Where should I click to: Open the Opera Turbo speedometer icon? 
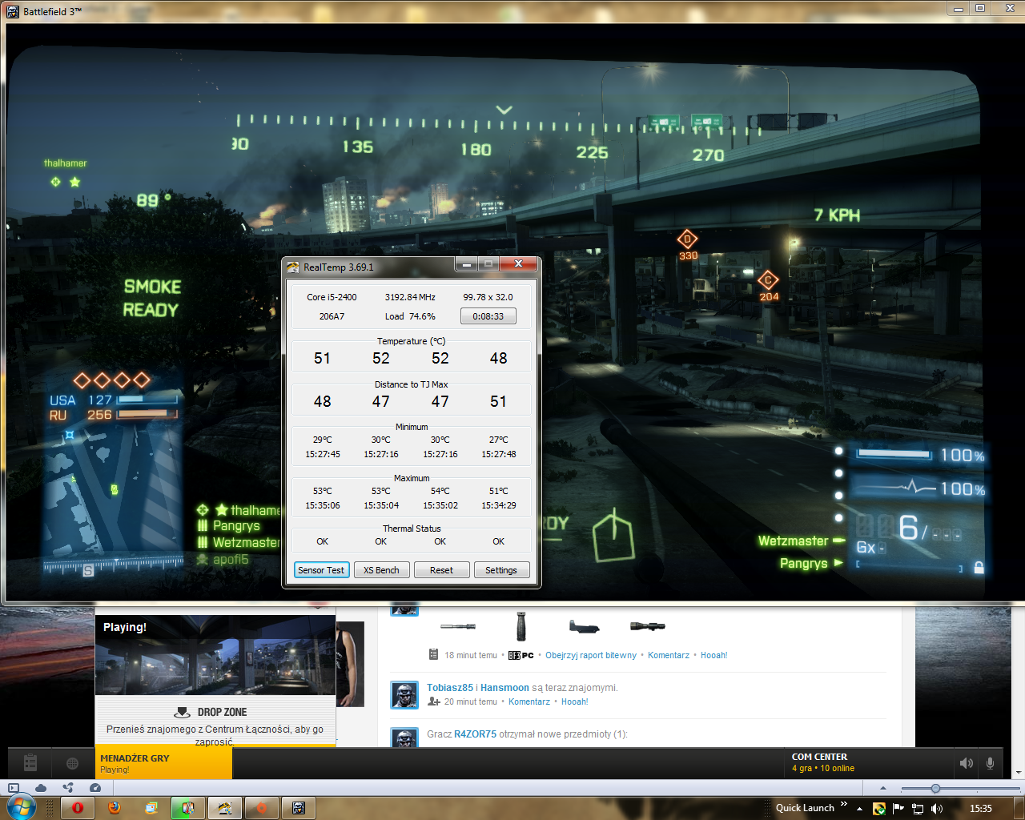[x=95, y=788]
